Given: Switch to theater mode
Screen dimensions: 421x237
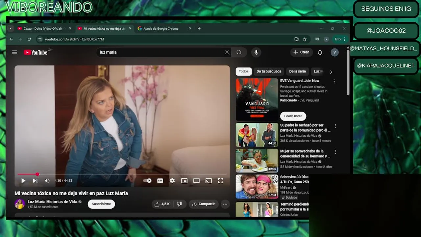Looking at the screenshot, I should click(x=196, y=181).
